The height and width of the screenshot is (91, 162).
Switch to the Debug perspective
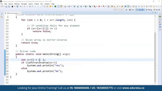point(149,10)
